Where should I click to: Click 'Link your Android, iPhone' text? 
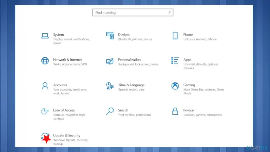coord(200,39)
